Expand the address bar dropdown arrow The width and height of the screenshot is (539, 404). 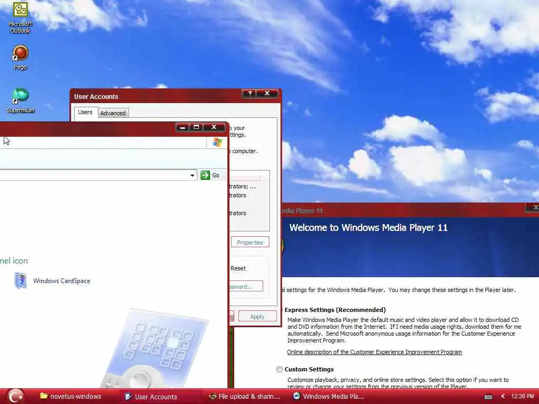coord(192,175)
